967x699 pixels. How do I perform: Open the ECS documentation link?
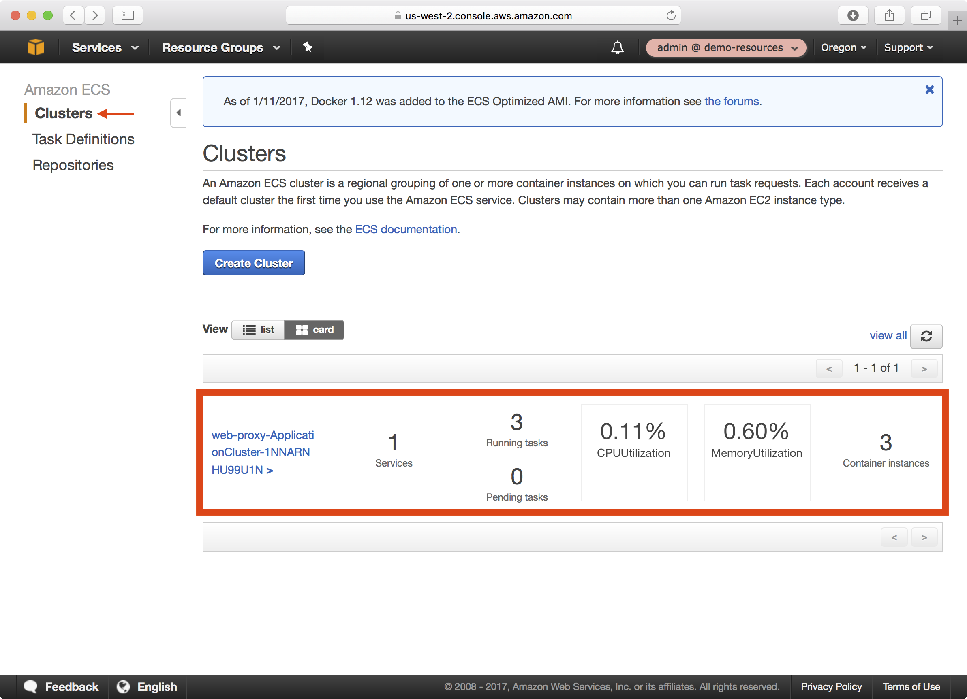click(405, 229)
